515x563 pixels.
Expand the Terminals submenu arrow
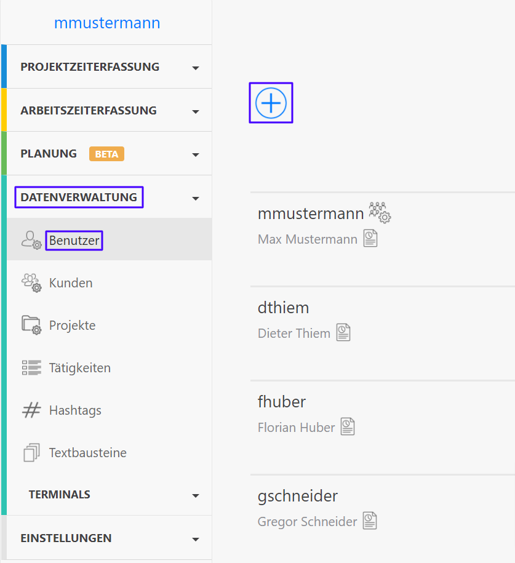[196, 495]
